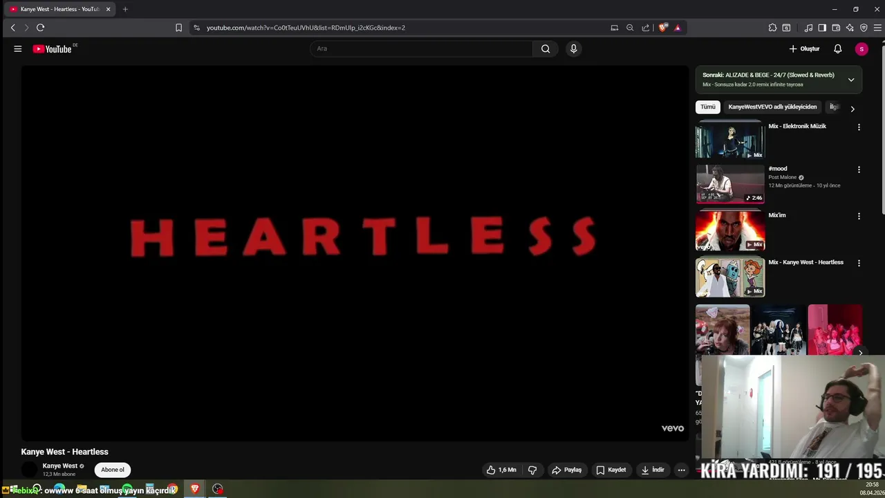The width and height of the screenshot is (885, 498).
Task: Open options for Mix - Kanye West - Heartless
Action: (859, 263)
